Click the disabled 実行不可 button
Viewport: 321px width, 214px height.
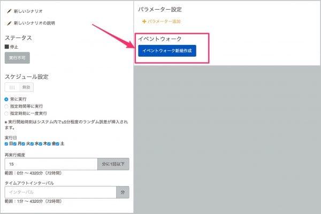click(x=17, y=58)
